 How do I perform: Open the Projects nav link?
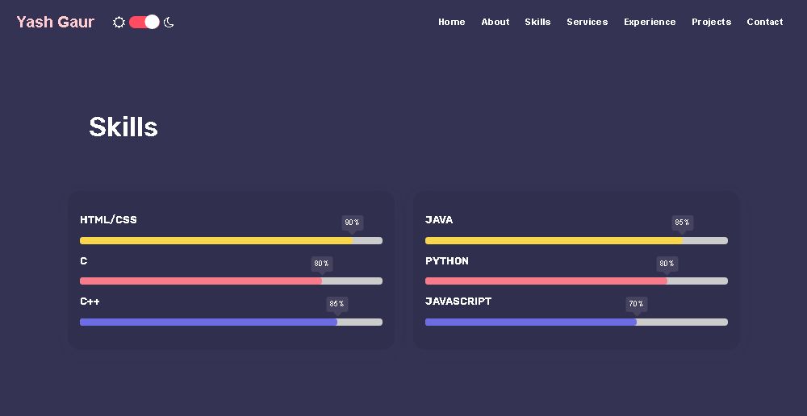pos(711,22)
